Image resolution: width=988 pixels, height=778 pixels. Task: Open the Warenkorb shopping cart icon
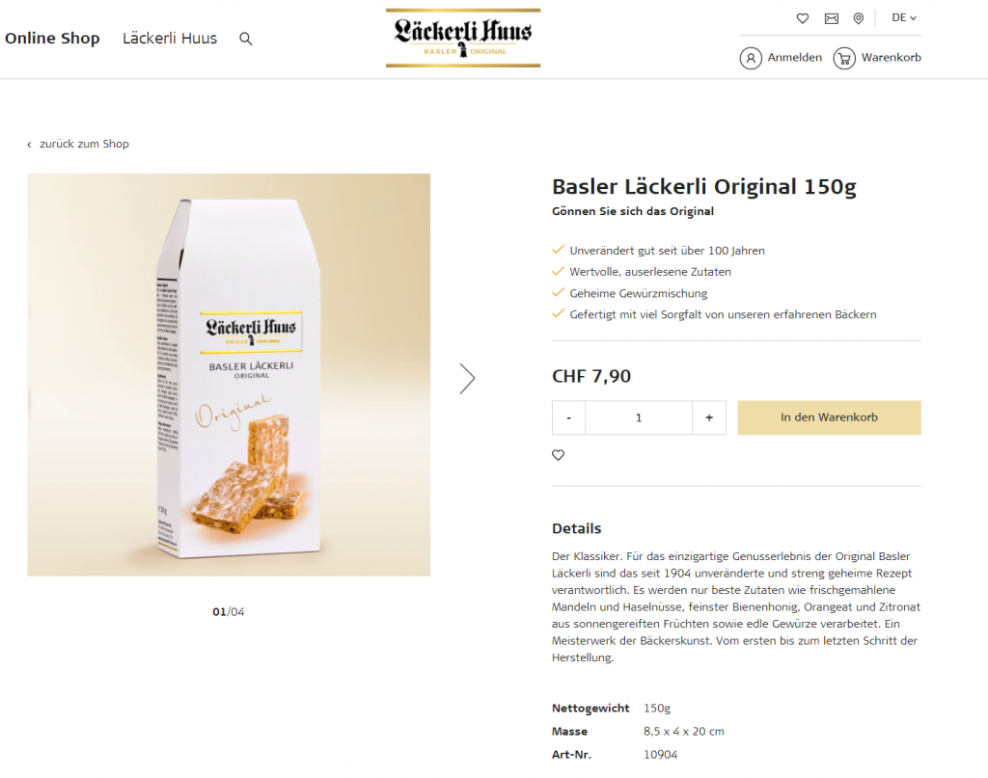coord(844,58)
